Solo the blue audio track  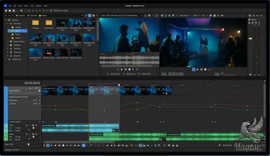point(36,125)
